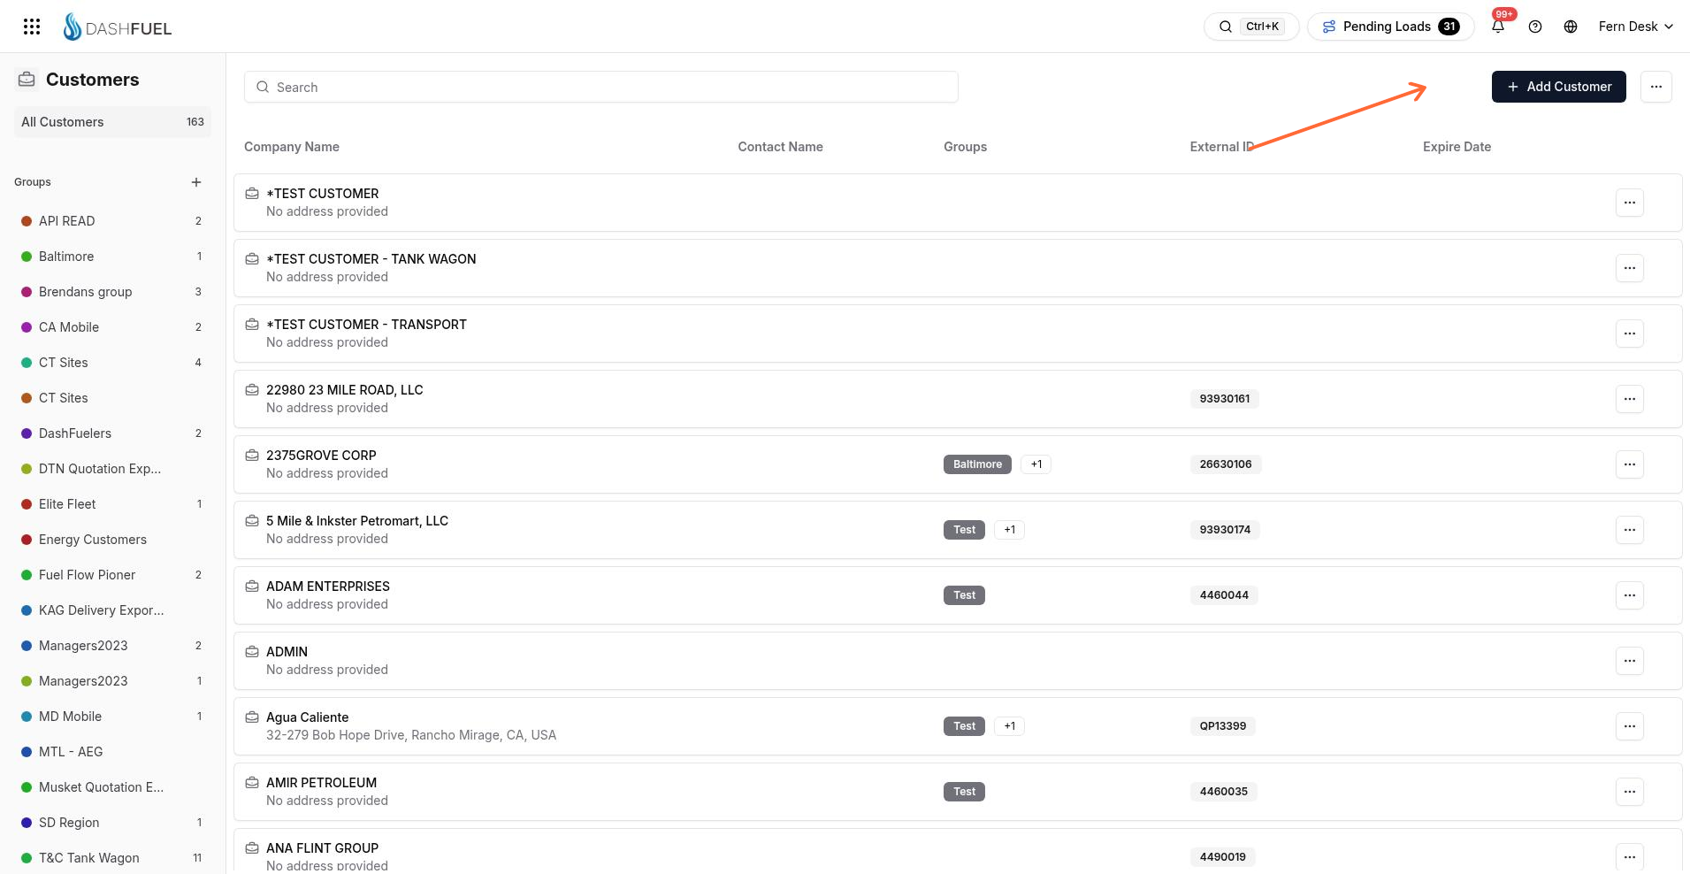1690x874 pixels.
Task: Open row menu for *TEST CUSTOMER
Action: click(1630, 203)
